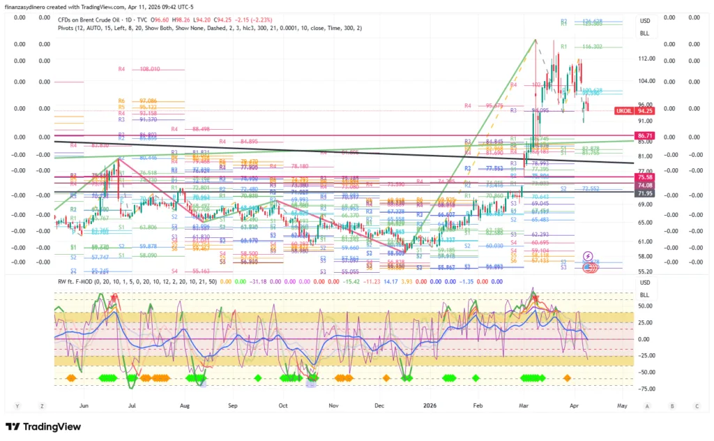Click the US flag economic event icon

tap(589, 269)
